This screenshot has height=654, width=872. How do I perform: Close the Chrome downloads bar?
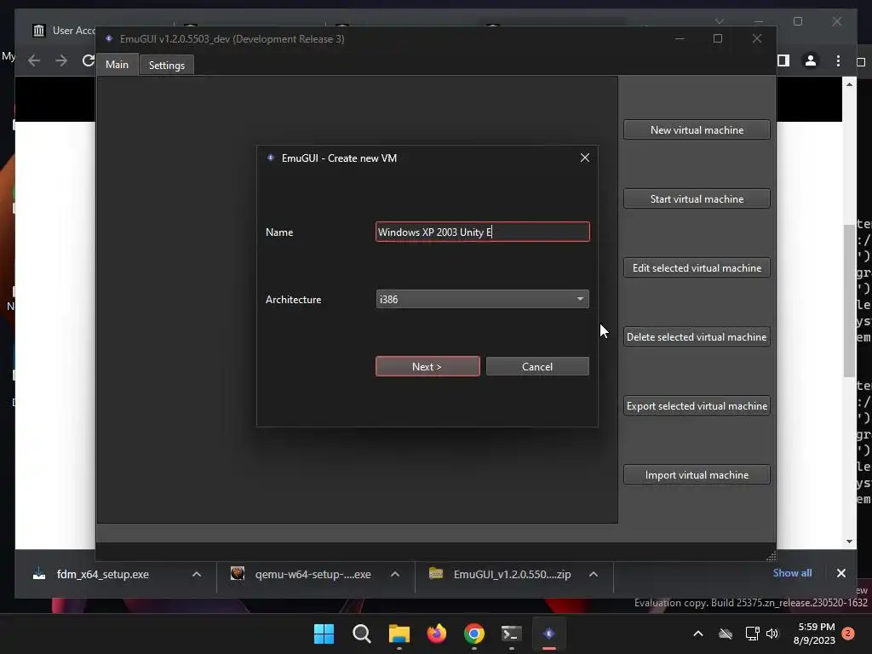point(840,573)
